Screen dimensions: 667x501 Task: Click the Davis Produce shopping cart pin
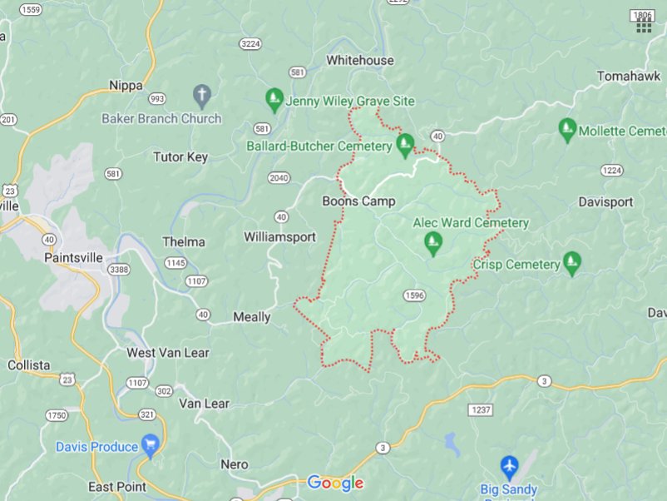coord(151,446)
